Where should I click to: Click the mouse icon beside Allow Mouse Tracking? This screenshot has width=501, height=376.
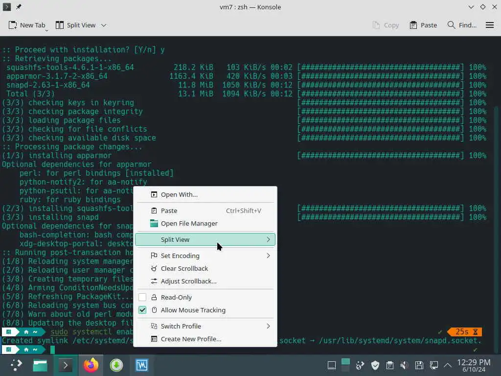point(154,310)
